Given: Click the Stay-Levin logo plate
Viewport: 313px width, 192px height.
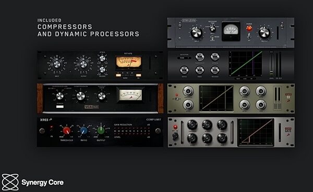Looking at the screenshot, I should (189, 20).
